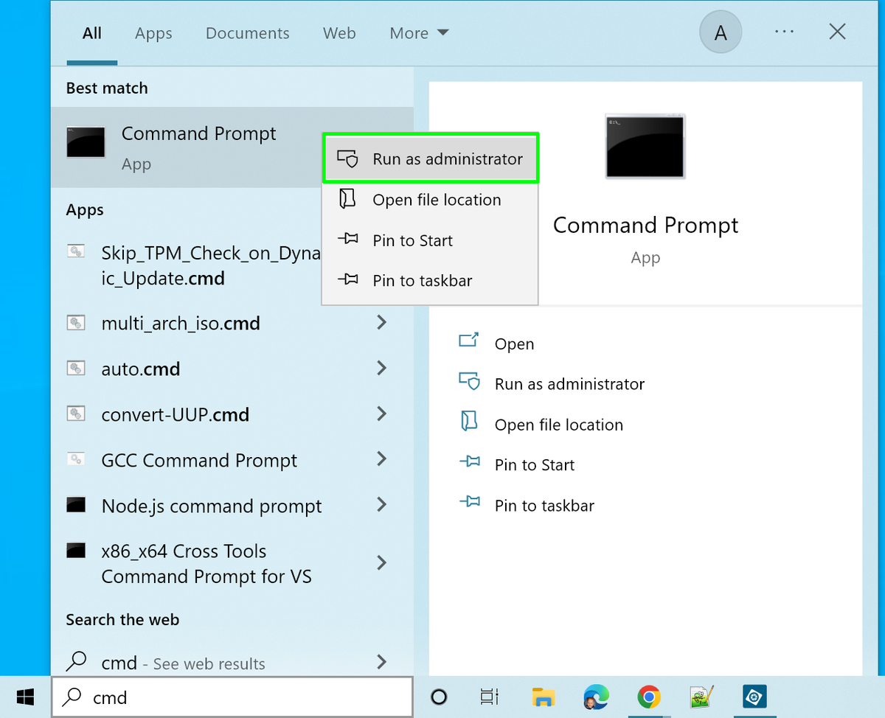Choose Open file location from the context menu

click(435, 199)
